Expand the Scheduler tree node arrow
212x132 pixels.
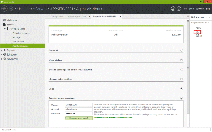tap(2, 55)
